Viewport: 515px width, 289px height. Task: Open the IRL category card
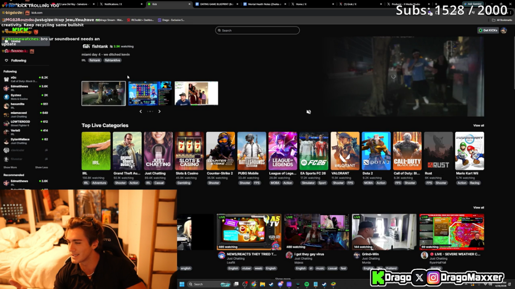[96, 151]
